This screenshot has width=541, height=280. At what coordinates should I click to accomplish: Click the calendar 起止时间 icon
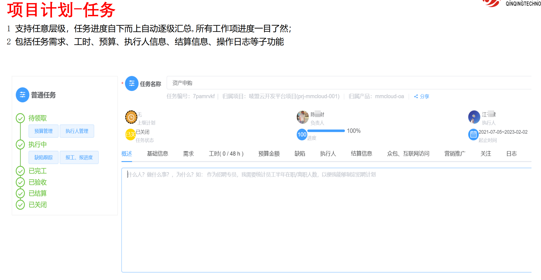[473, 134]
